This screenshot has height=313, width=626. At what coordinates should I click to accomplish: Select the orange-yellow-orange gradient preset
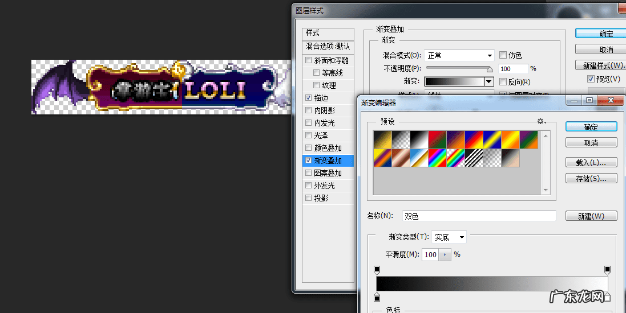(511, 140)
